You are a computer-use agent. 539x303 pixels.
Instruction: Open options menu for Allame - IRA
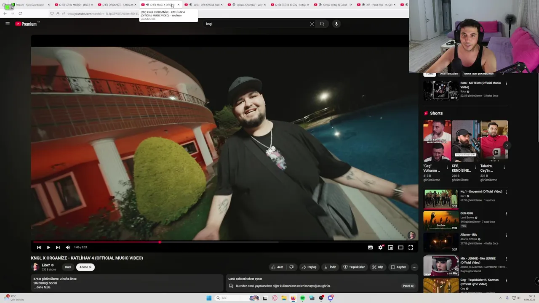tap(506, 235)
